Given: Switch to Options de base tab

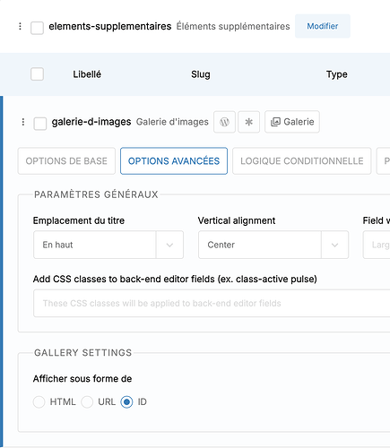Looking at the screenshot, I should pos(66,161).
